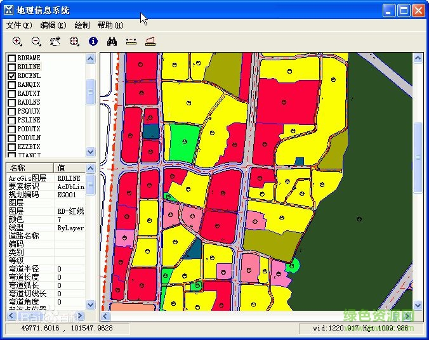Select the Zoom In tool
The image size is (429, 340).
pyautogui.click(x=17, y=41)
